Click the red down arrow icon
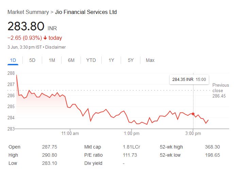Screen dimensions: 239x173 [x=45, y=38]
